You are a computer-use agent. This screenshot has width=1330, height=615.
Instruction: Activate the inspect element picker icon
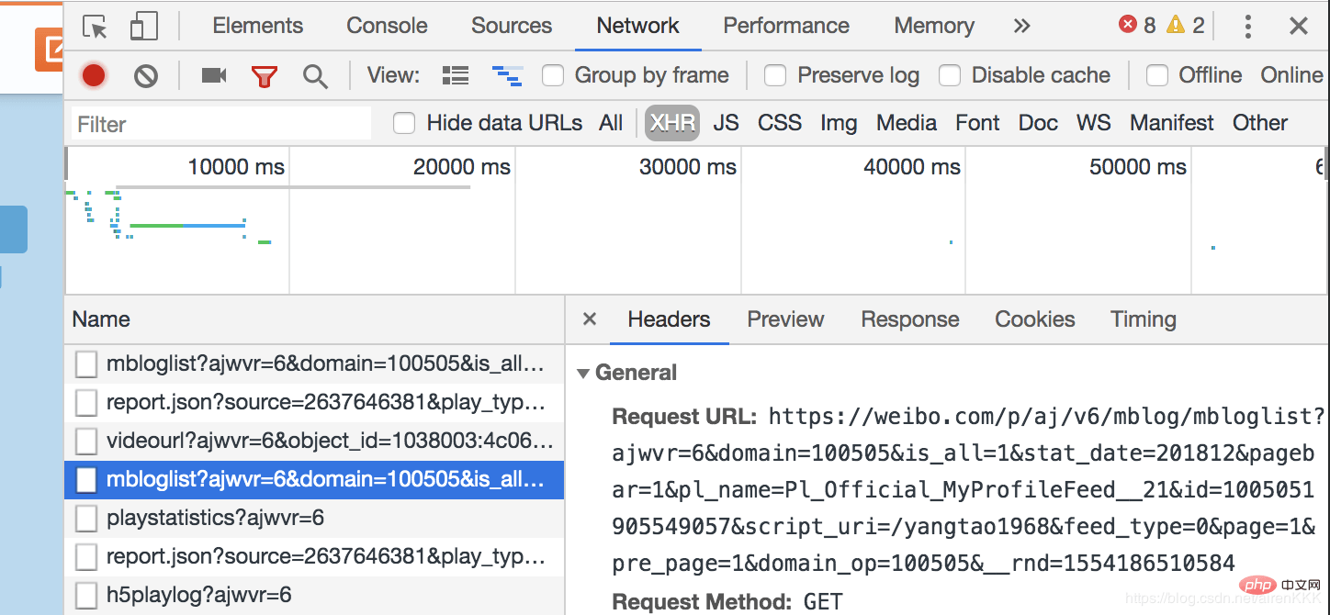[x=95, y=26]
